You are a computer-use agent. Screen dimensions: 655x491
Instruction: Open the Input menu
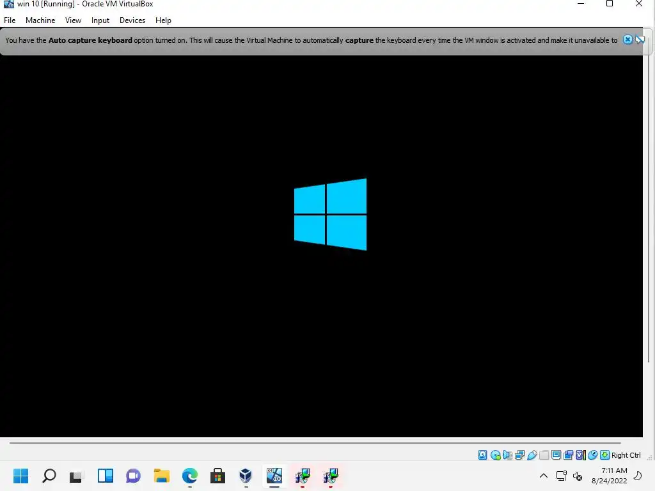click(100, 20)
